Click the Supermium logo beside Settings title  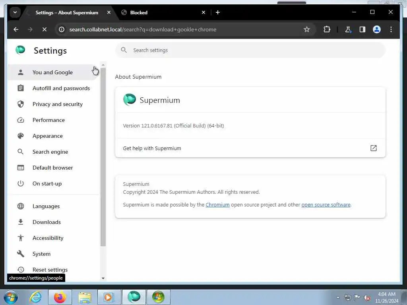click(x=20, y=50)
